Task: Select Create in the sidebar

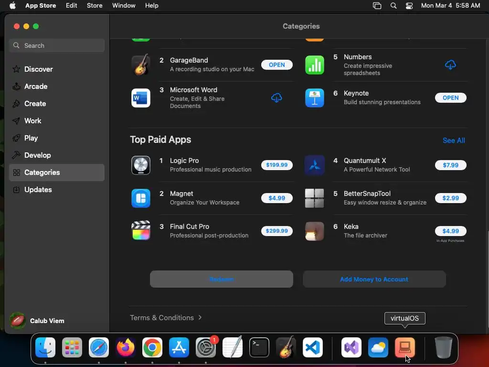Action: point(57,104)
